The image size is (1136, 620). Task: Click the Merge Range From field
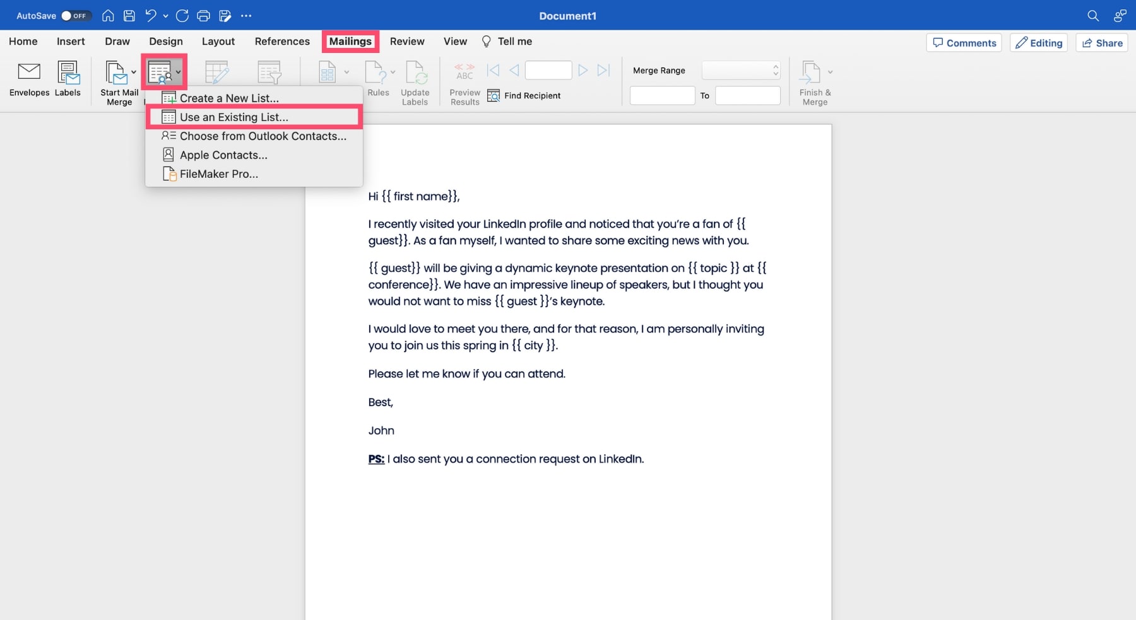pyautogui.click(x=662, y=96)
